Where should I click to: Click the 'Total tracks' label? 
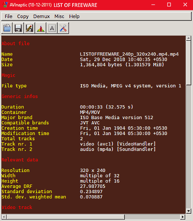(18, 138)
